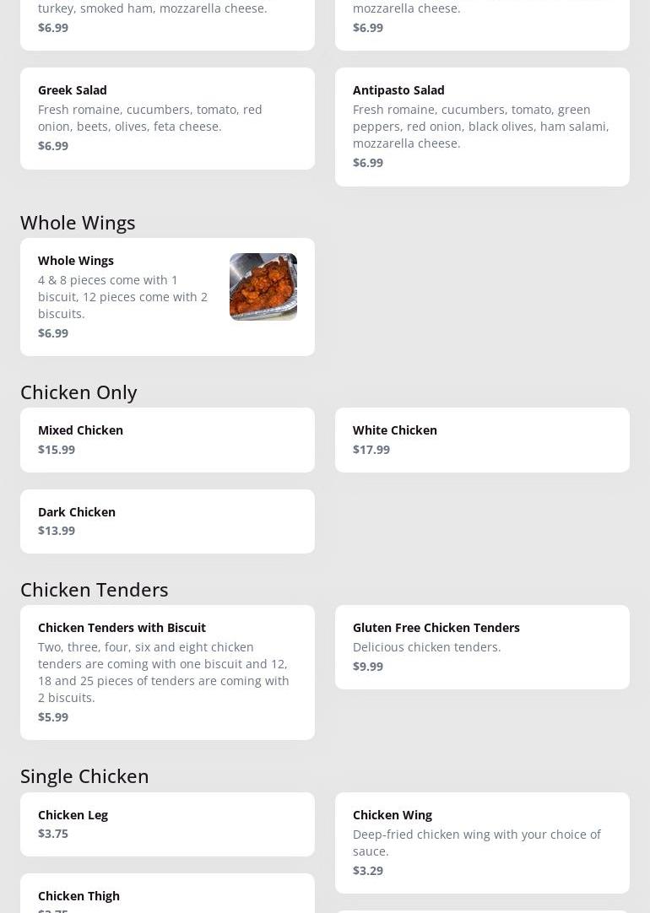Click the Single Chicken section heading

(84, 776)
